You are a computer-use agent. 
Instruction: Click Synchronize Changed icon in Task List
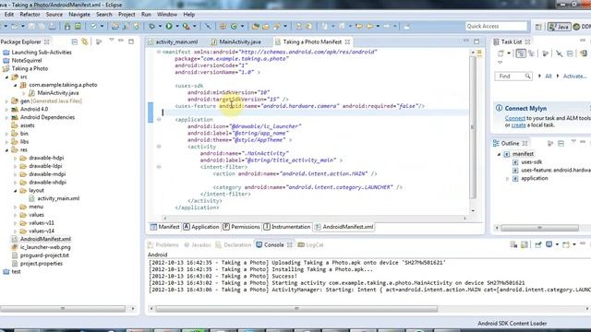584,53
